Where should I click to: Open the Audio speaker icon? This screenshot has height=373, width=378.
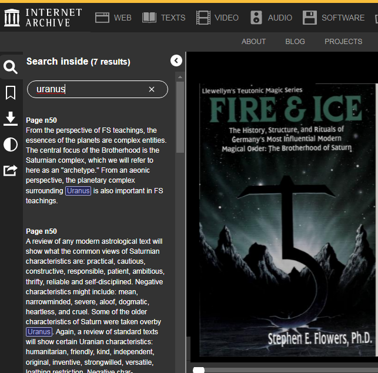click(256, 18)
